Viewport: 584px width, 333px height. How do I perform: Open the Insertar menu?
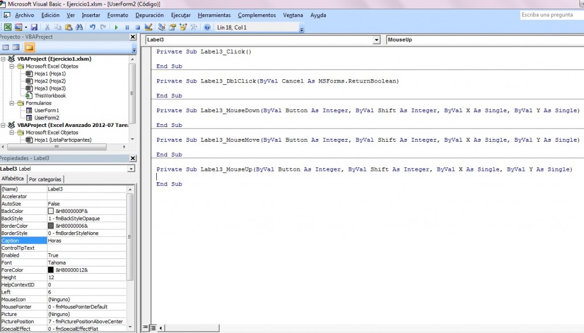coord(91,15)
